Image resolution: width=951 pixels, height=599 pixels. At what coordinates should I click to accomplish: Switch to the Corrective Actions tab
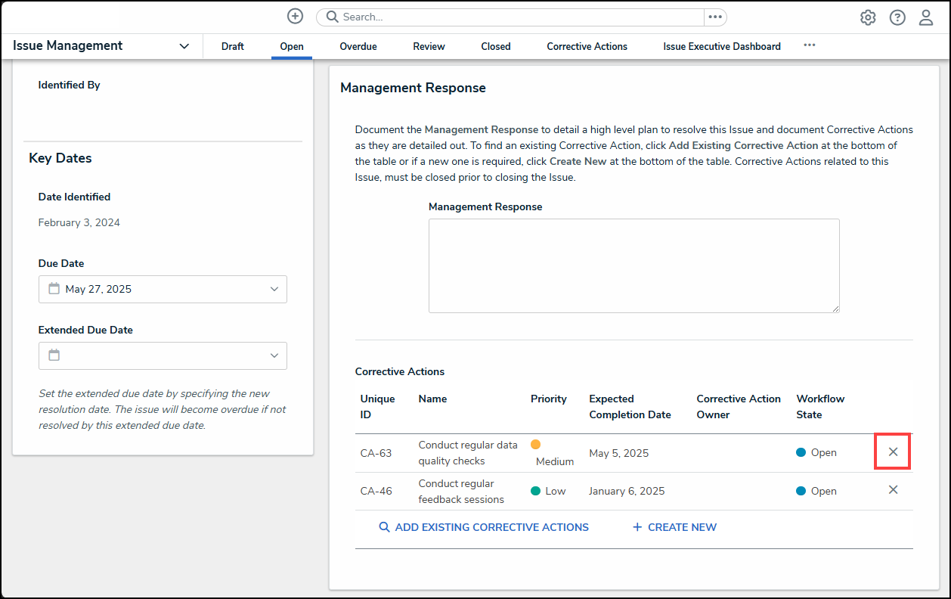tap(587, 46)
